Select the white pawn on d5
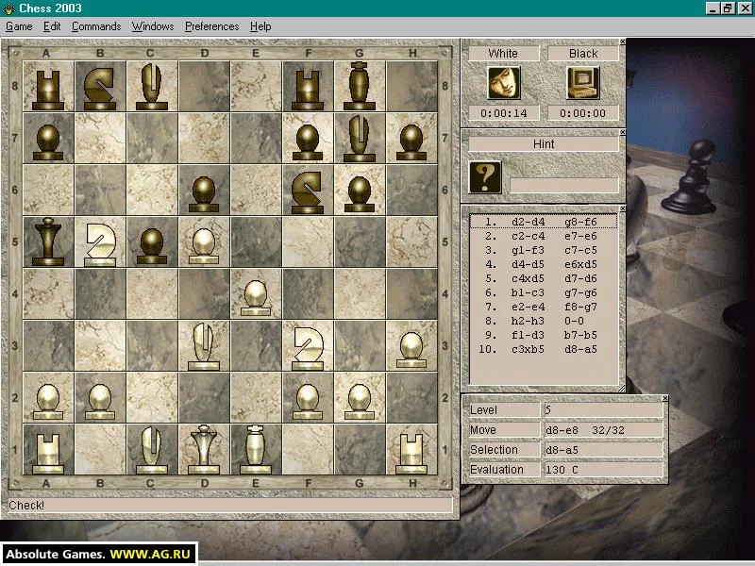The width and height of the screenshot is (755, 566). 204,246
